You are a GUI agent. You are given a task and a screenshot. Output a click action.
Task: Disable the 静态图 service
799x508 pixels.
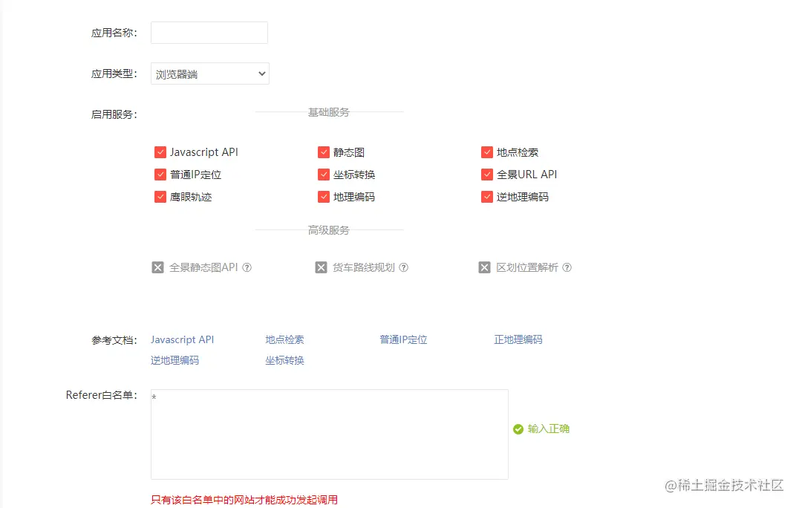pyautogui.click(x=324, y=152)
